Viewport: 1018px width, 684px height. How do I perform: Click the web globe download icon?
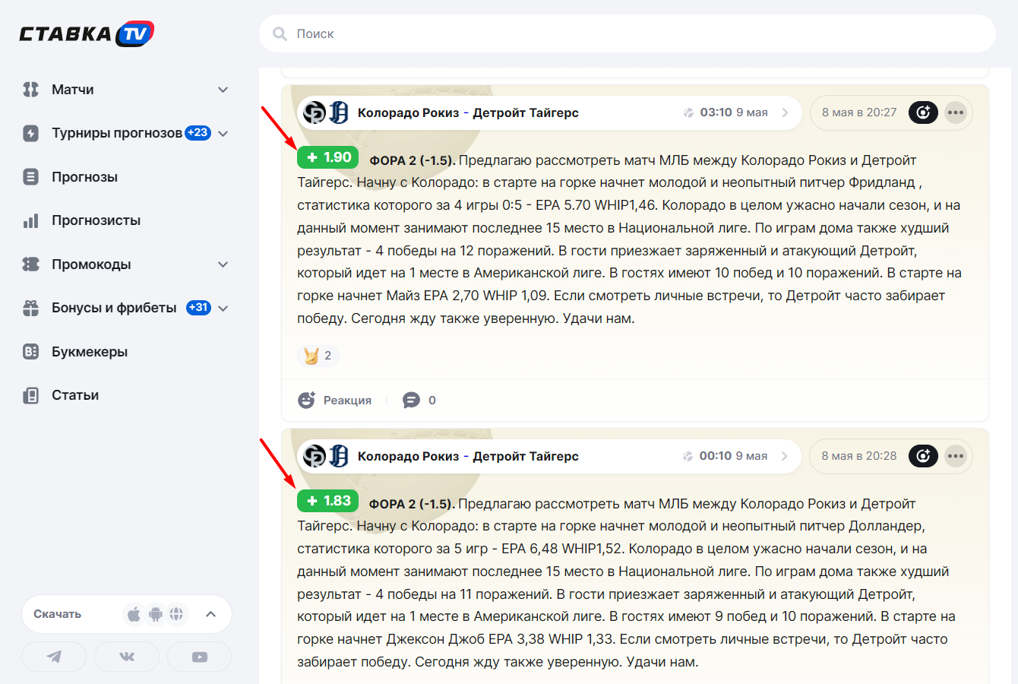point(177,614)
